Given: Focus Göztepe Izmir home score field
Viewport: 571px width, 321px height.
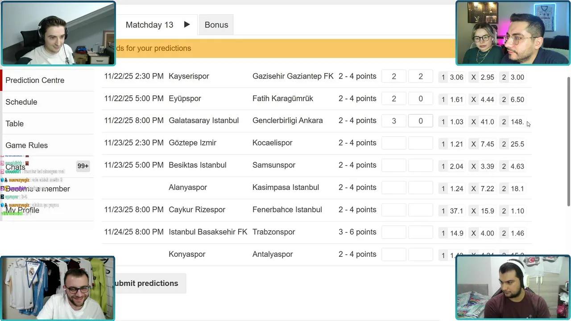Looking at the screenshot, I should (393, 143).
